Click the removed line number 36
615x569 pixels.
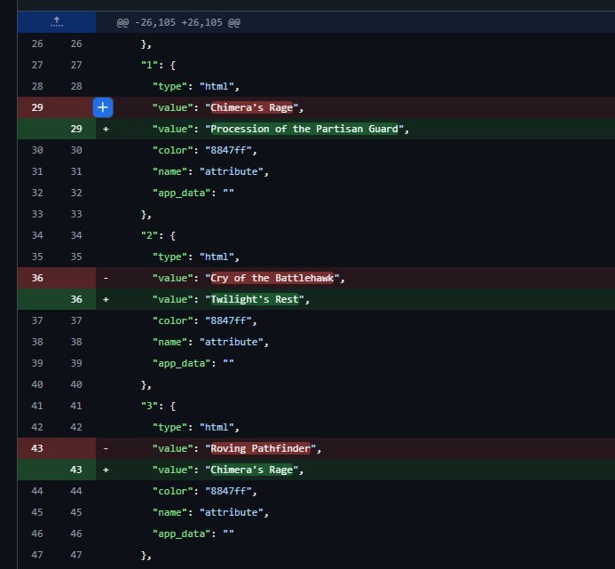[x=36, y=278]
